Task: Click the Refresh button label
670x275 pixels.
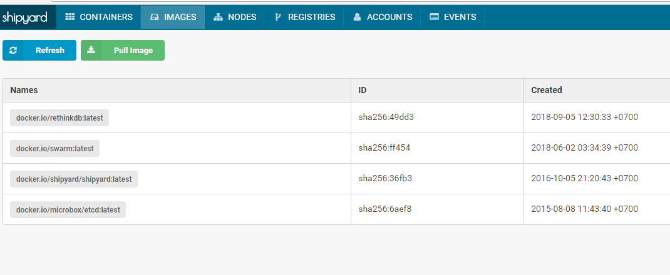Action: point(50,50)
